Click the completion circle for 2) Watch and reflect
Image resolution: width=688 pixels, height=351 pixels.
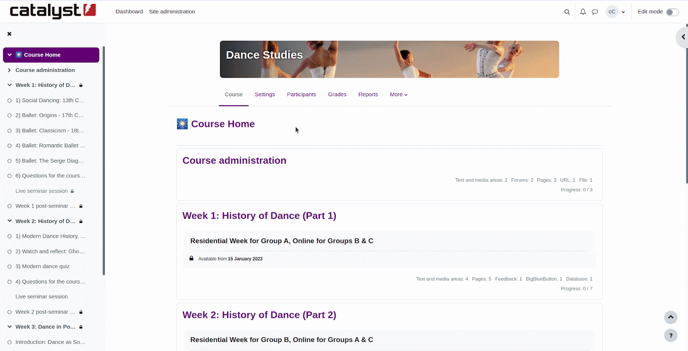[x=9, y=252]
